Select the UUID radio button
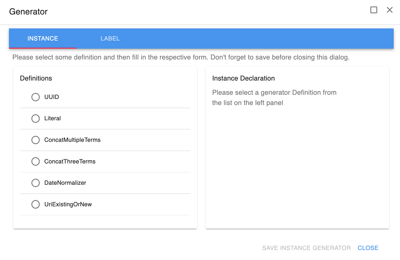 [36, 97]
